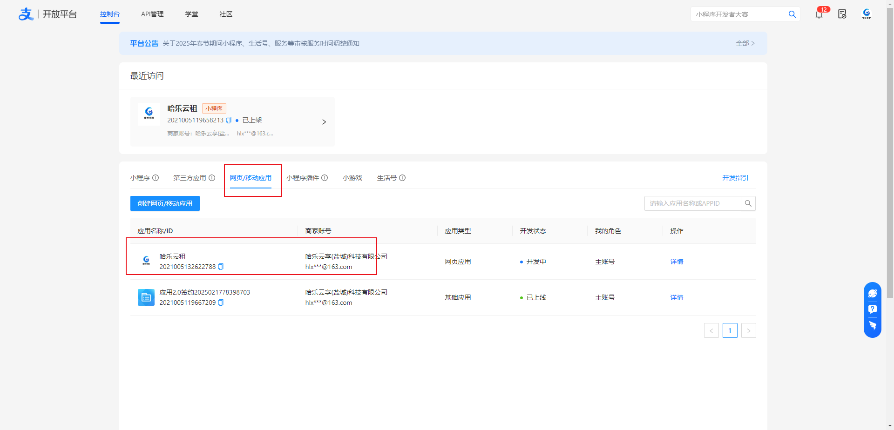This screenshot has width=894, height=430.
Task: Open the API管理 nav item
Action: point(152,14)
